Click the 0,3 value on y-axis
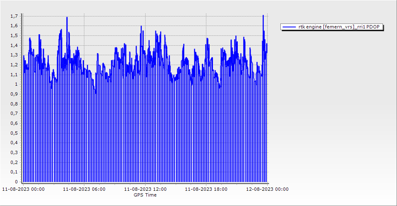 pos(14,152)
